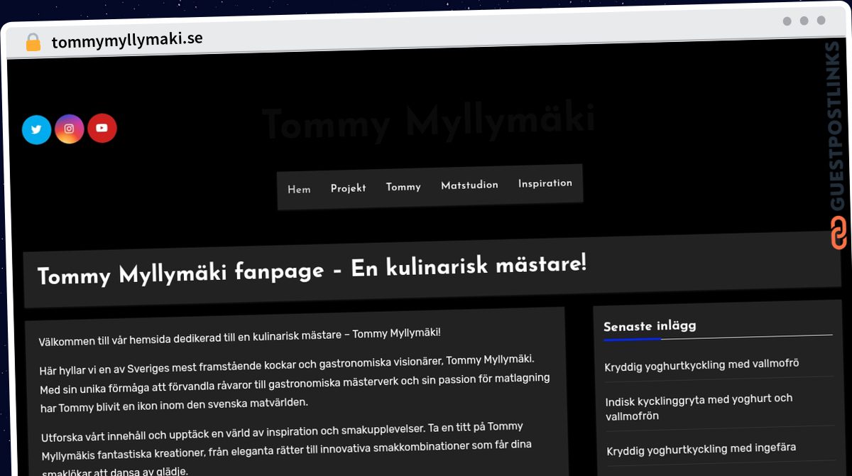The height and width of the screenshot is (476, 852).
Task: Click the Tommy Myllymäki site title
Action: click(x=429, y=121)
